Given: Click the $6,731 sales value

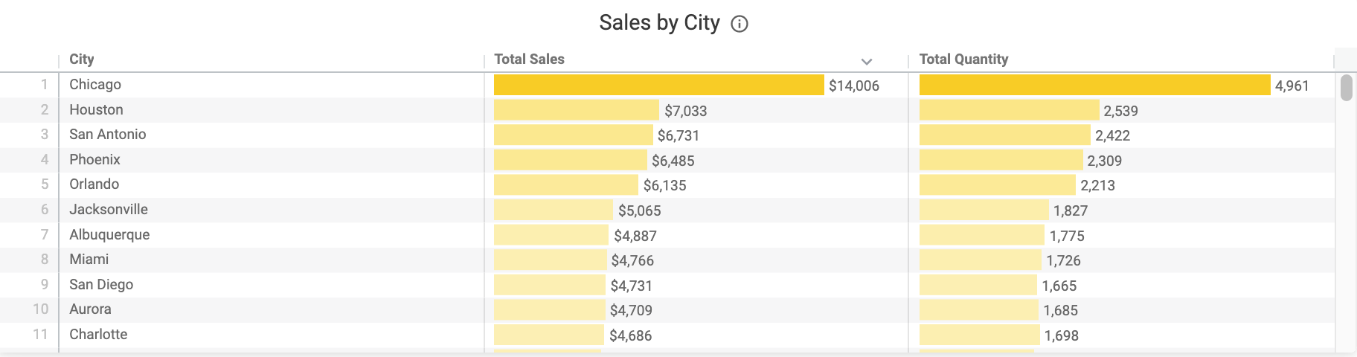Looking at the screenshot, I should (x=678, y=136).
